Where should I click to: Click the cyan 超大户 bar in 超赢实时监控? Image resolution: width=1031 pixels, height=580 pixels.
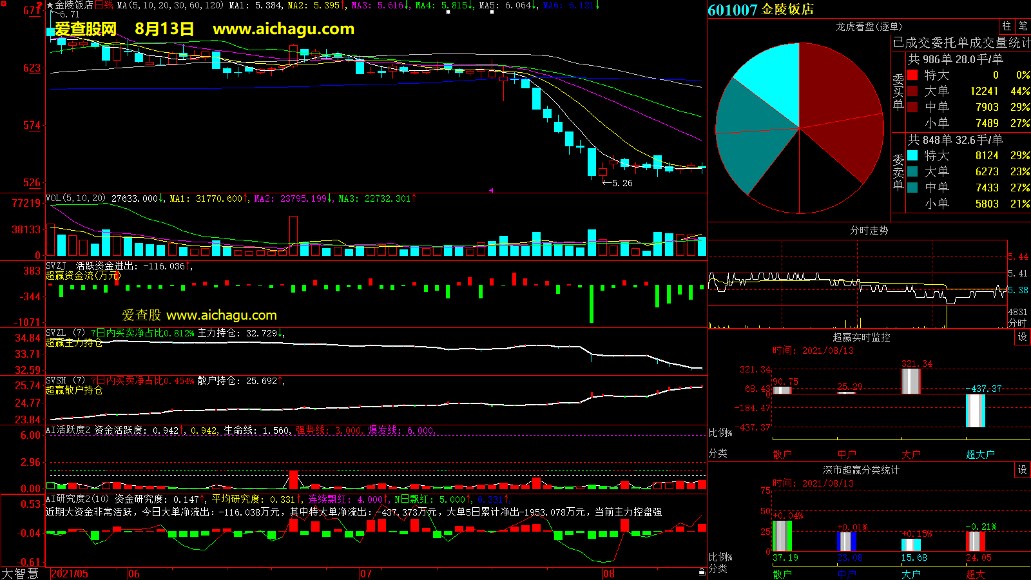click(x=976, y=411)
